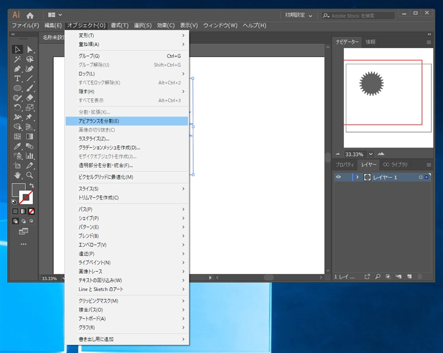Image resolution: width=443 pixels, height=353 pixels.
Task: Set paint mode to Gradient
Action: (x=23, y=211)
